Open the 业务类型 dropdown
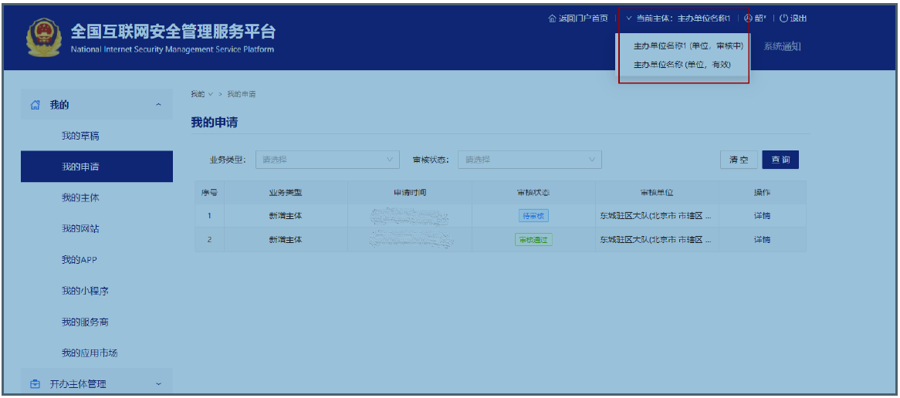This screenshot has width=900, height=398. coord(327,160)
